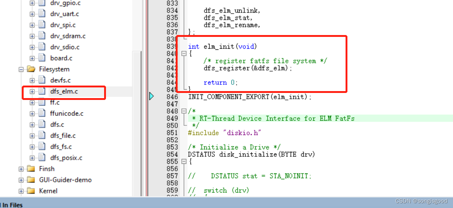Expand the dfs_elm.c tree node
This screenshot has width=453, height=208.
pyautogui.click(x=32, y=91)
